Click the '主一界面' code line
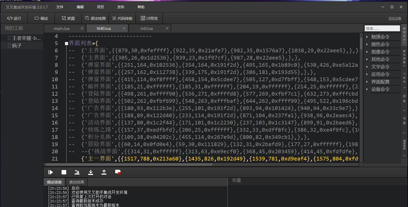This screenshot has height=207, width=408. coord(214,159)
